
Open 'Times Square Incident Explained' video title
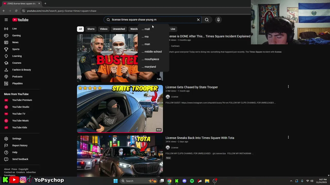[x=210, y=36]
